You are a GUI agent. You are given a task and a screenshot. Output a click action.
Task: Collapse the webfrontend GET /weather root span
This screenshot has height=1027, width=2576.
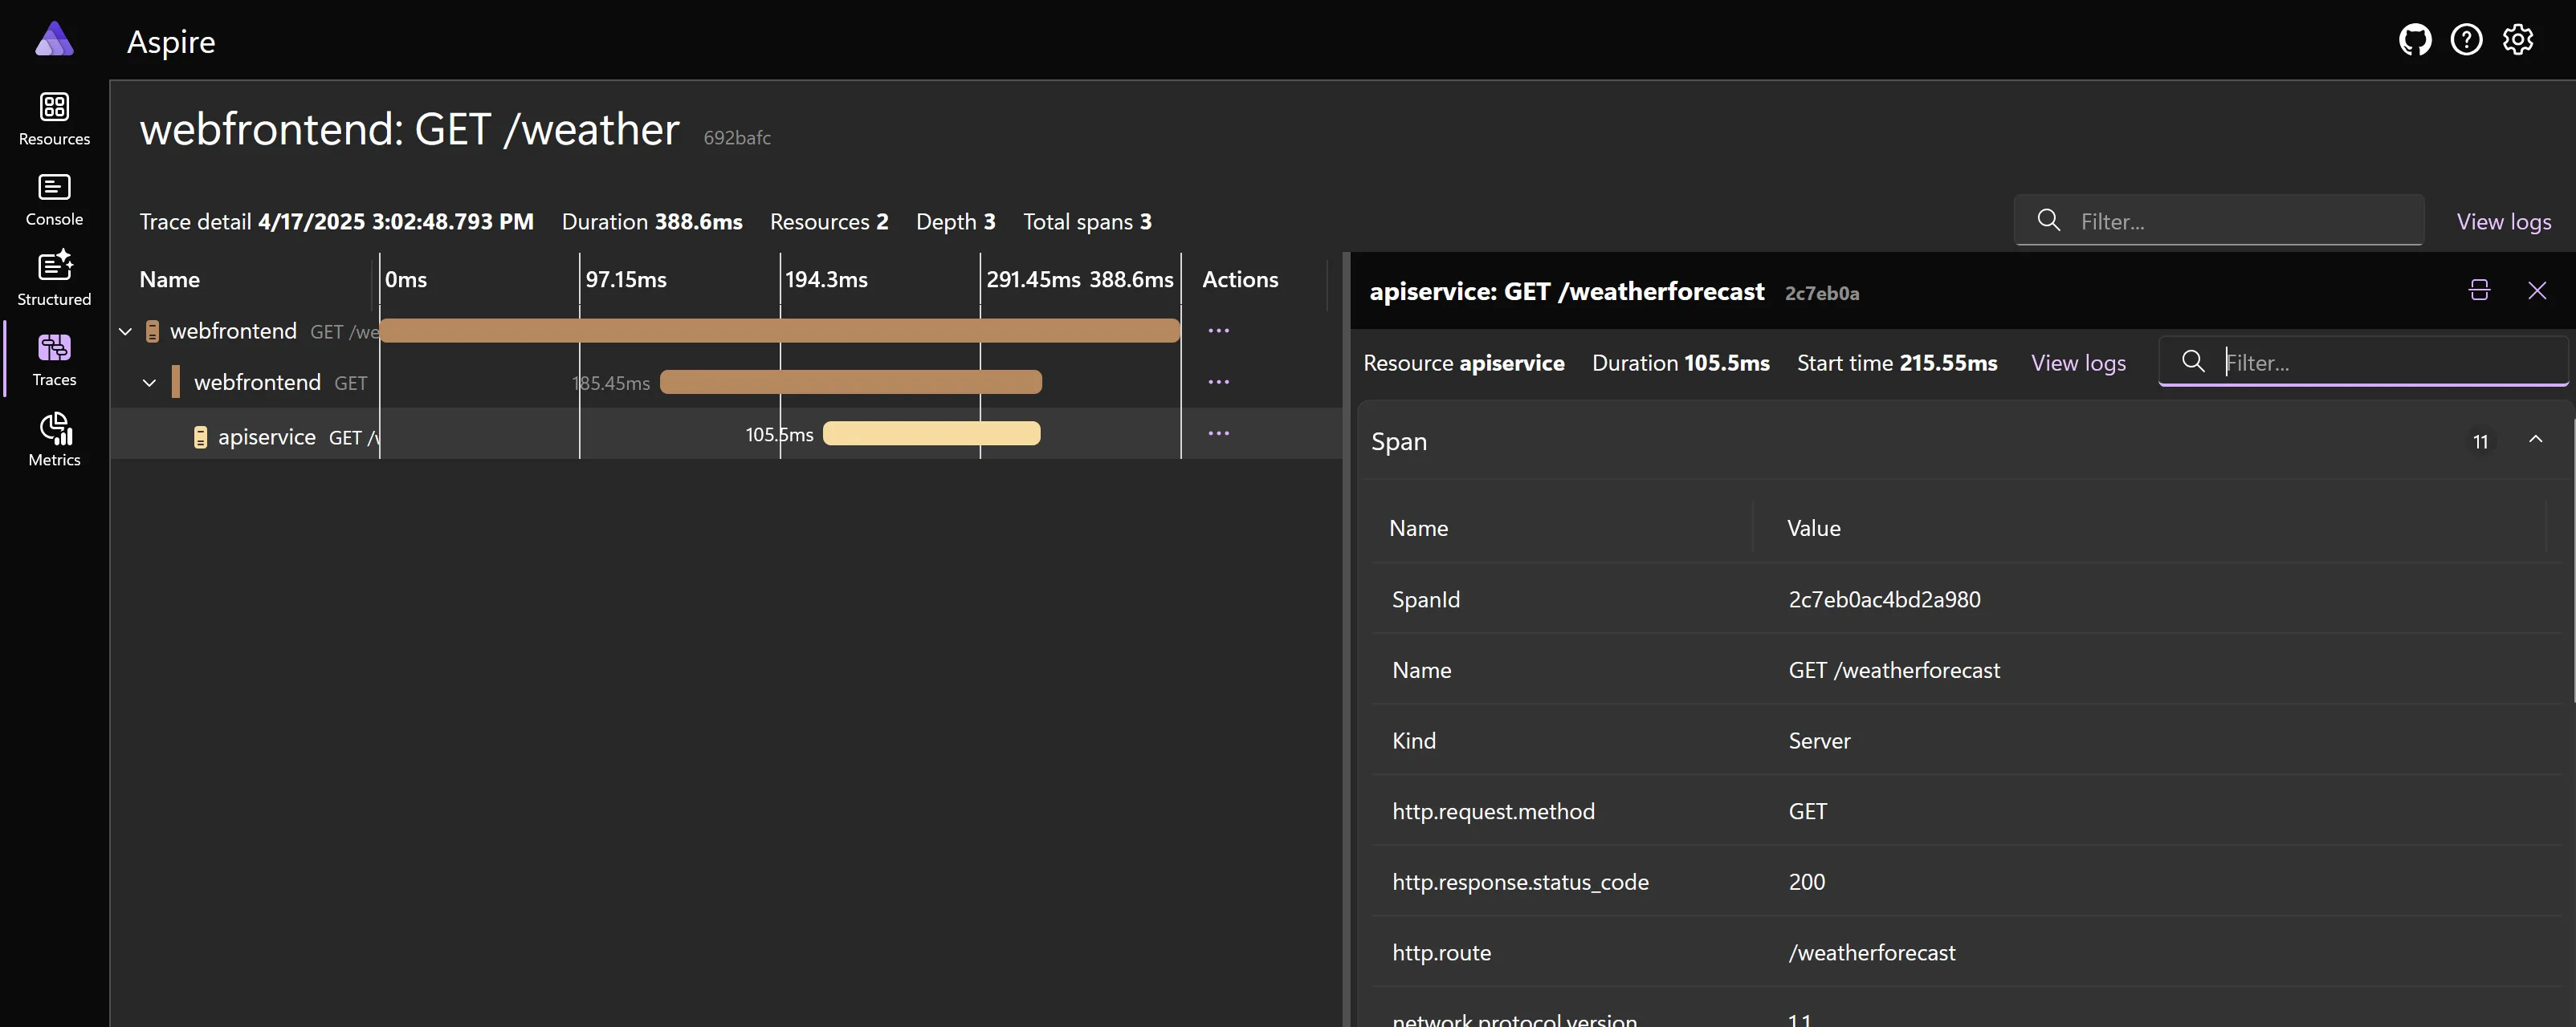126,331
